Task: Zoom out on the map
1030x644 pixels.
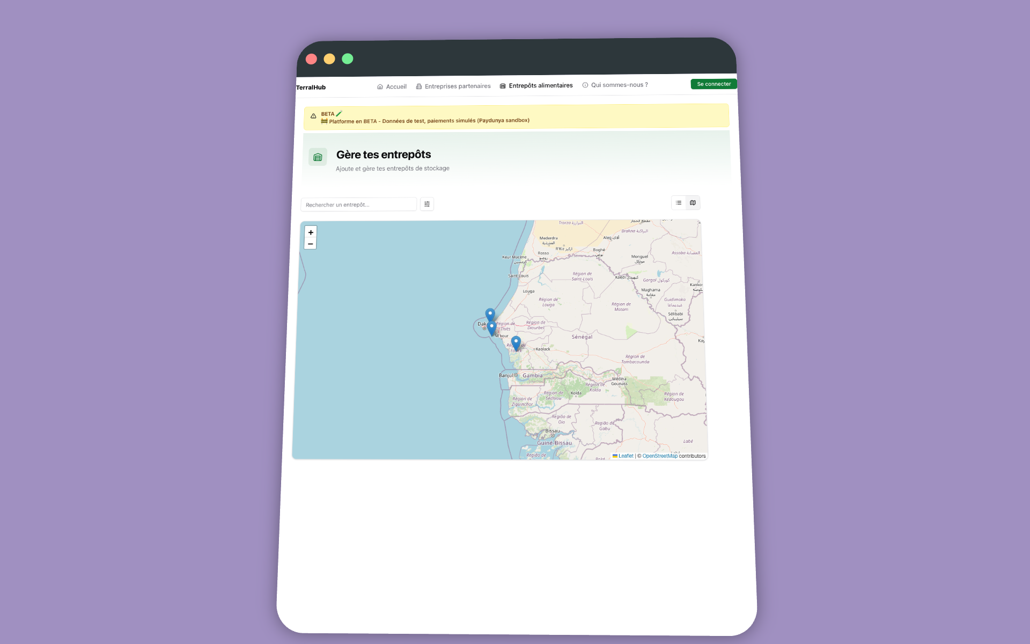Action: [310, 244]
